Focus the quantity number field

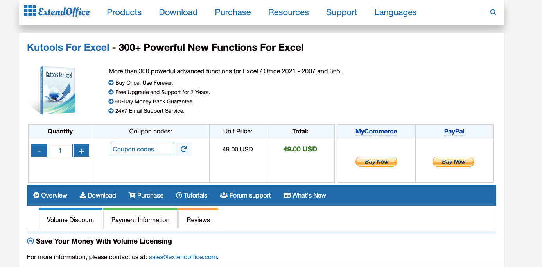click(60, 151)
